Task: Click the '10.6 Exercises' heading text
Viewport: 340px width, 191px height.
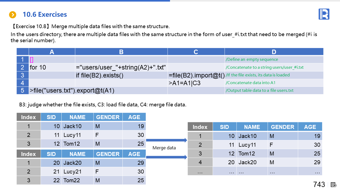Action: 45,15
